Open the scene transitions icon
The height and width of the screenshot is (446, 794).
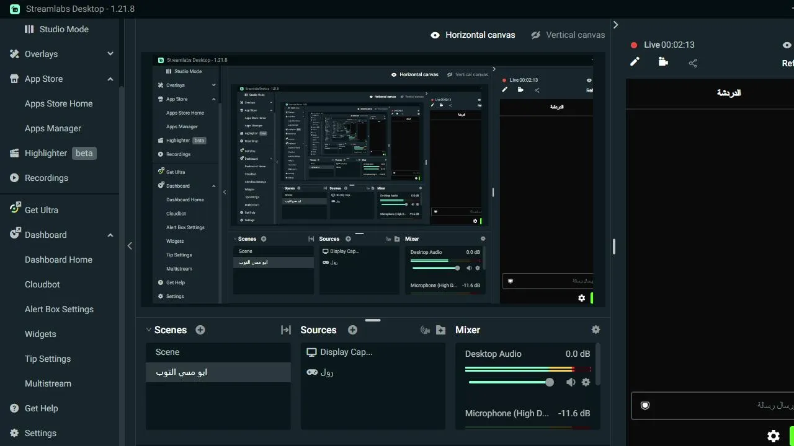click(286, 330)
